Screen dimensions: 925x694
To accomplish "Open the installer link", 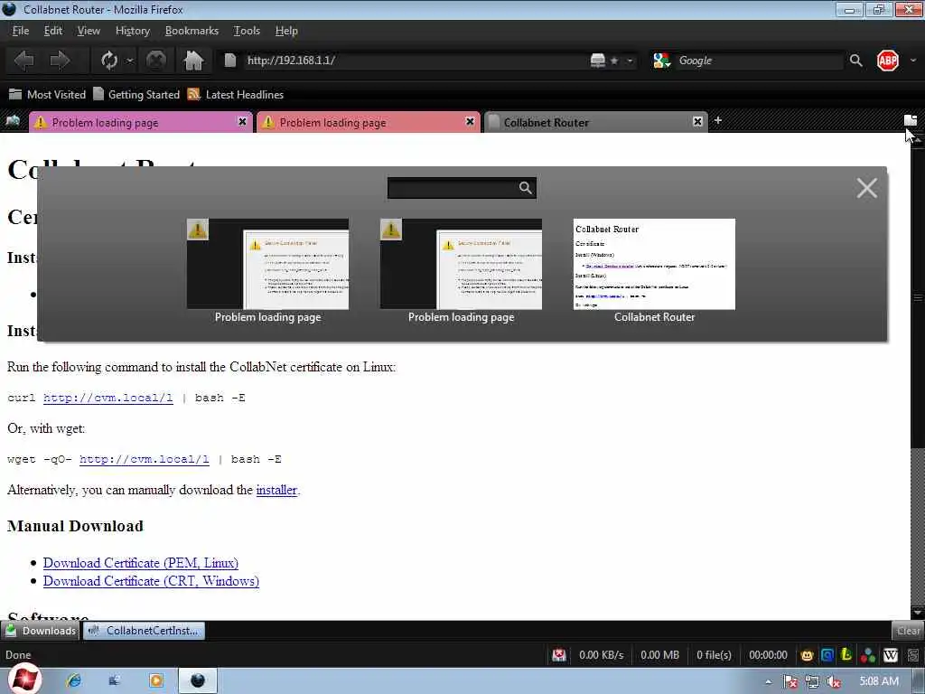I will coord(276,490).
